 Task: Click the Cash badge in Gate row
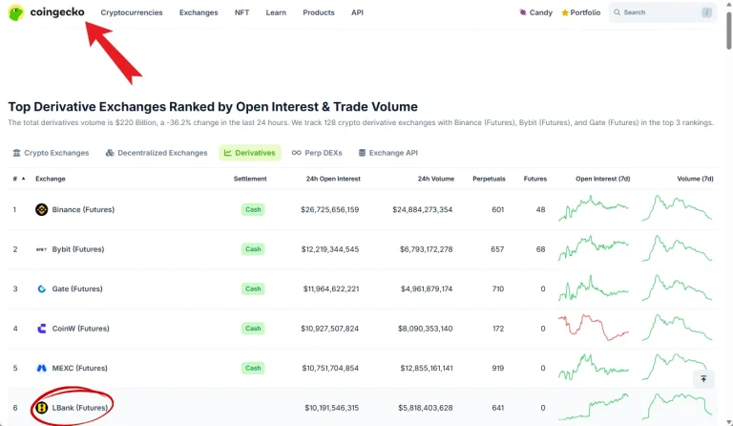click(x=253, y=289)
